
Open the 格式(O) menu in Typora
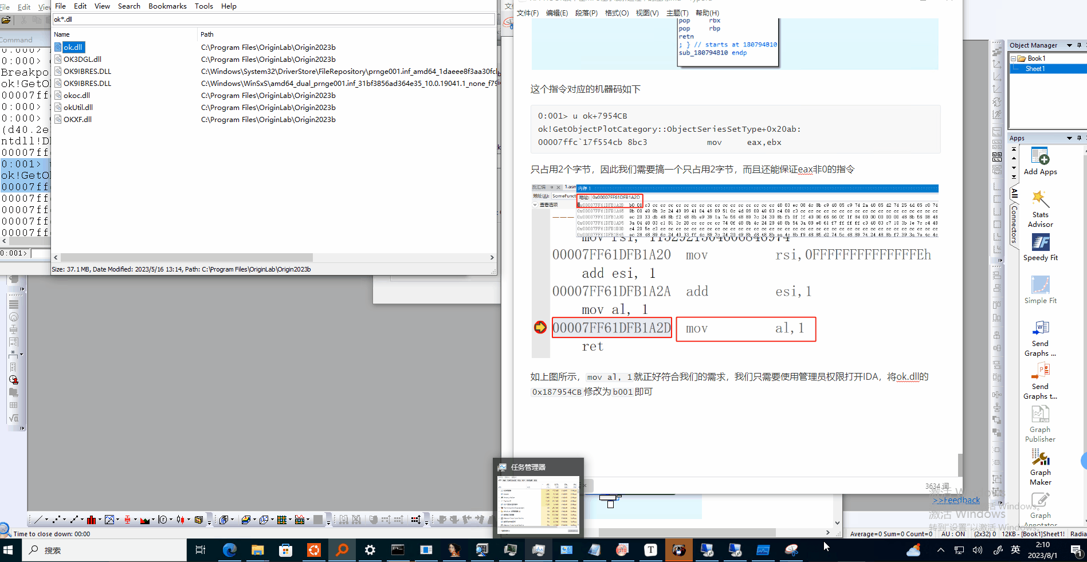(617, 13)
